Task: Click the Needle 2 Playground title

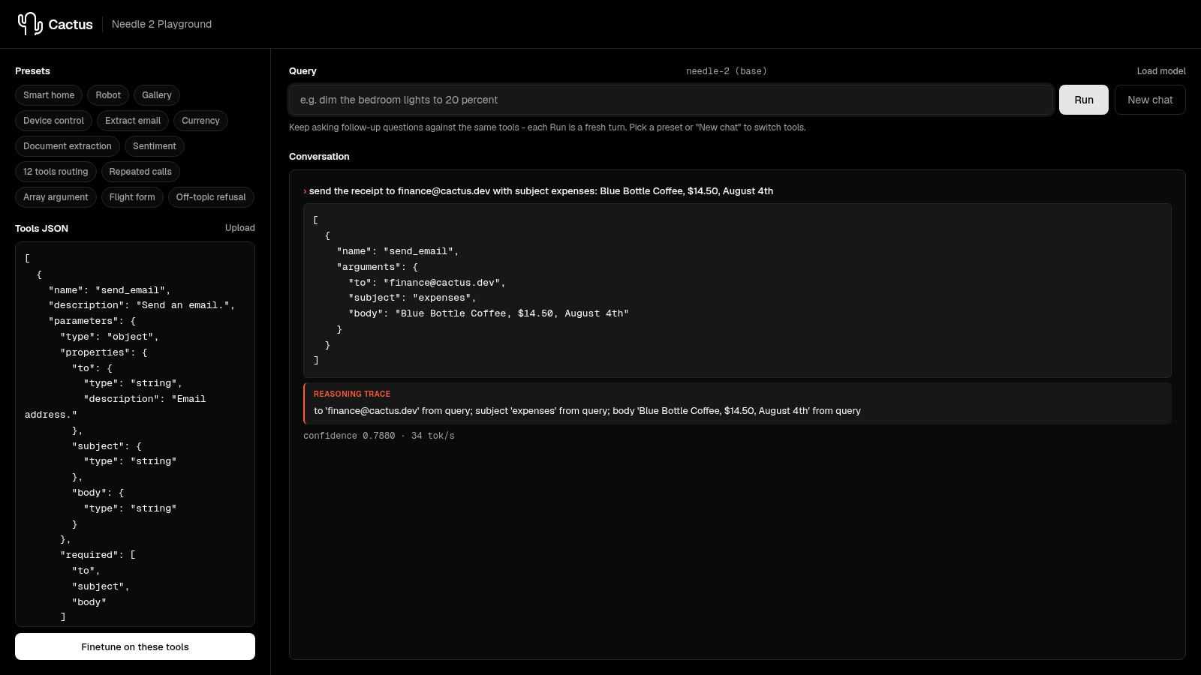Action: (x=161, y=24)
